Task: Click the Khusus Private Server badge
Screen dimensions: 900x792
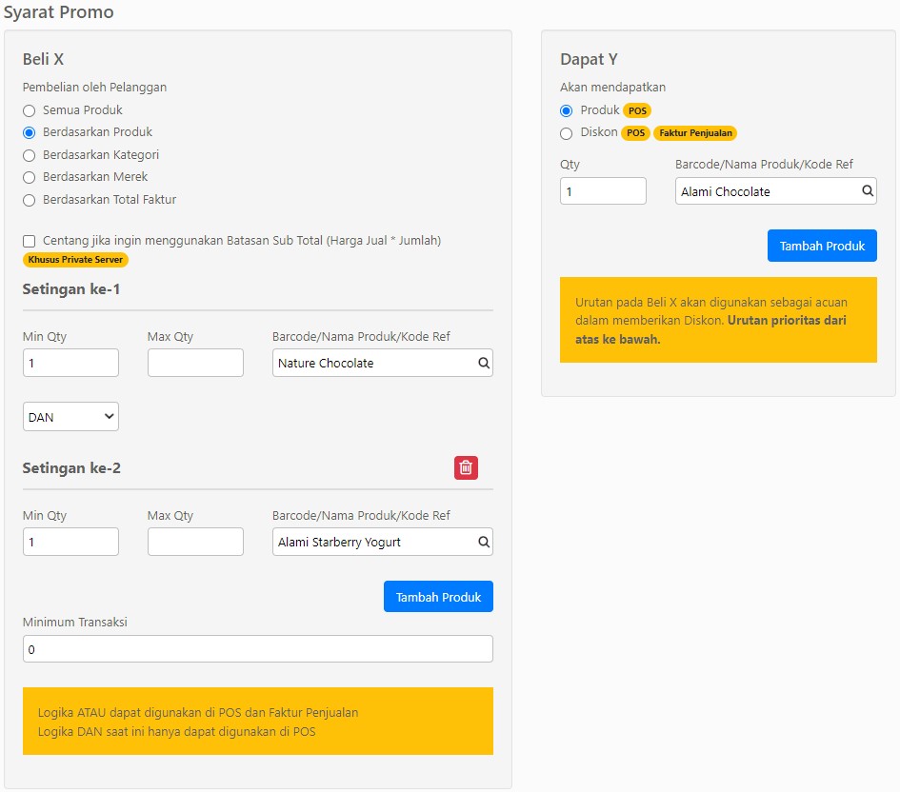Action: coord(75,260)
